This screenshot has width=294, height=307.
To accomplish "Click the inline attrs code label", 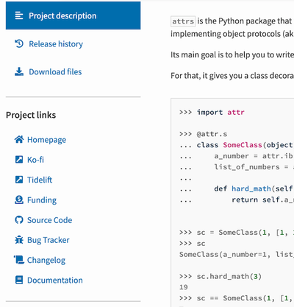I will point(183,21).
